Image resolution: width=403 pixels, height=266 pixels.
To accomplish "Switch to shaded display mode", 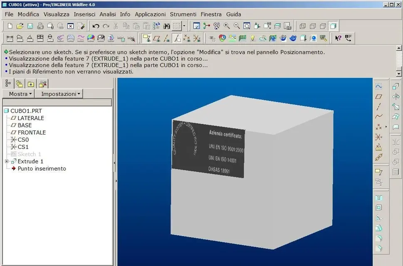I will pyautogui.click(x=333, y=26).
